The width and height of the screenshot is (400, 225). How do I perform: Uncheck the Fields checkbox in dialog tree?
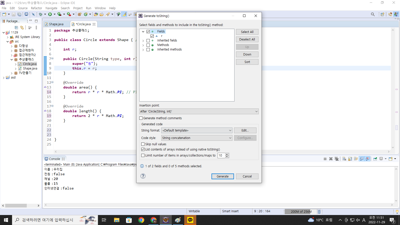pyautogui.click(x=148, y=31)
